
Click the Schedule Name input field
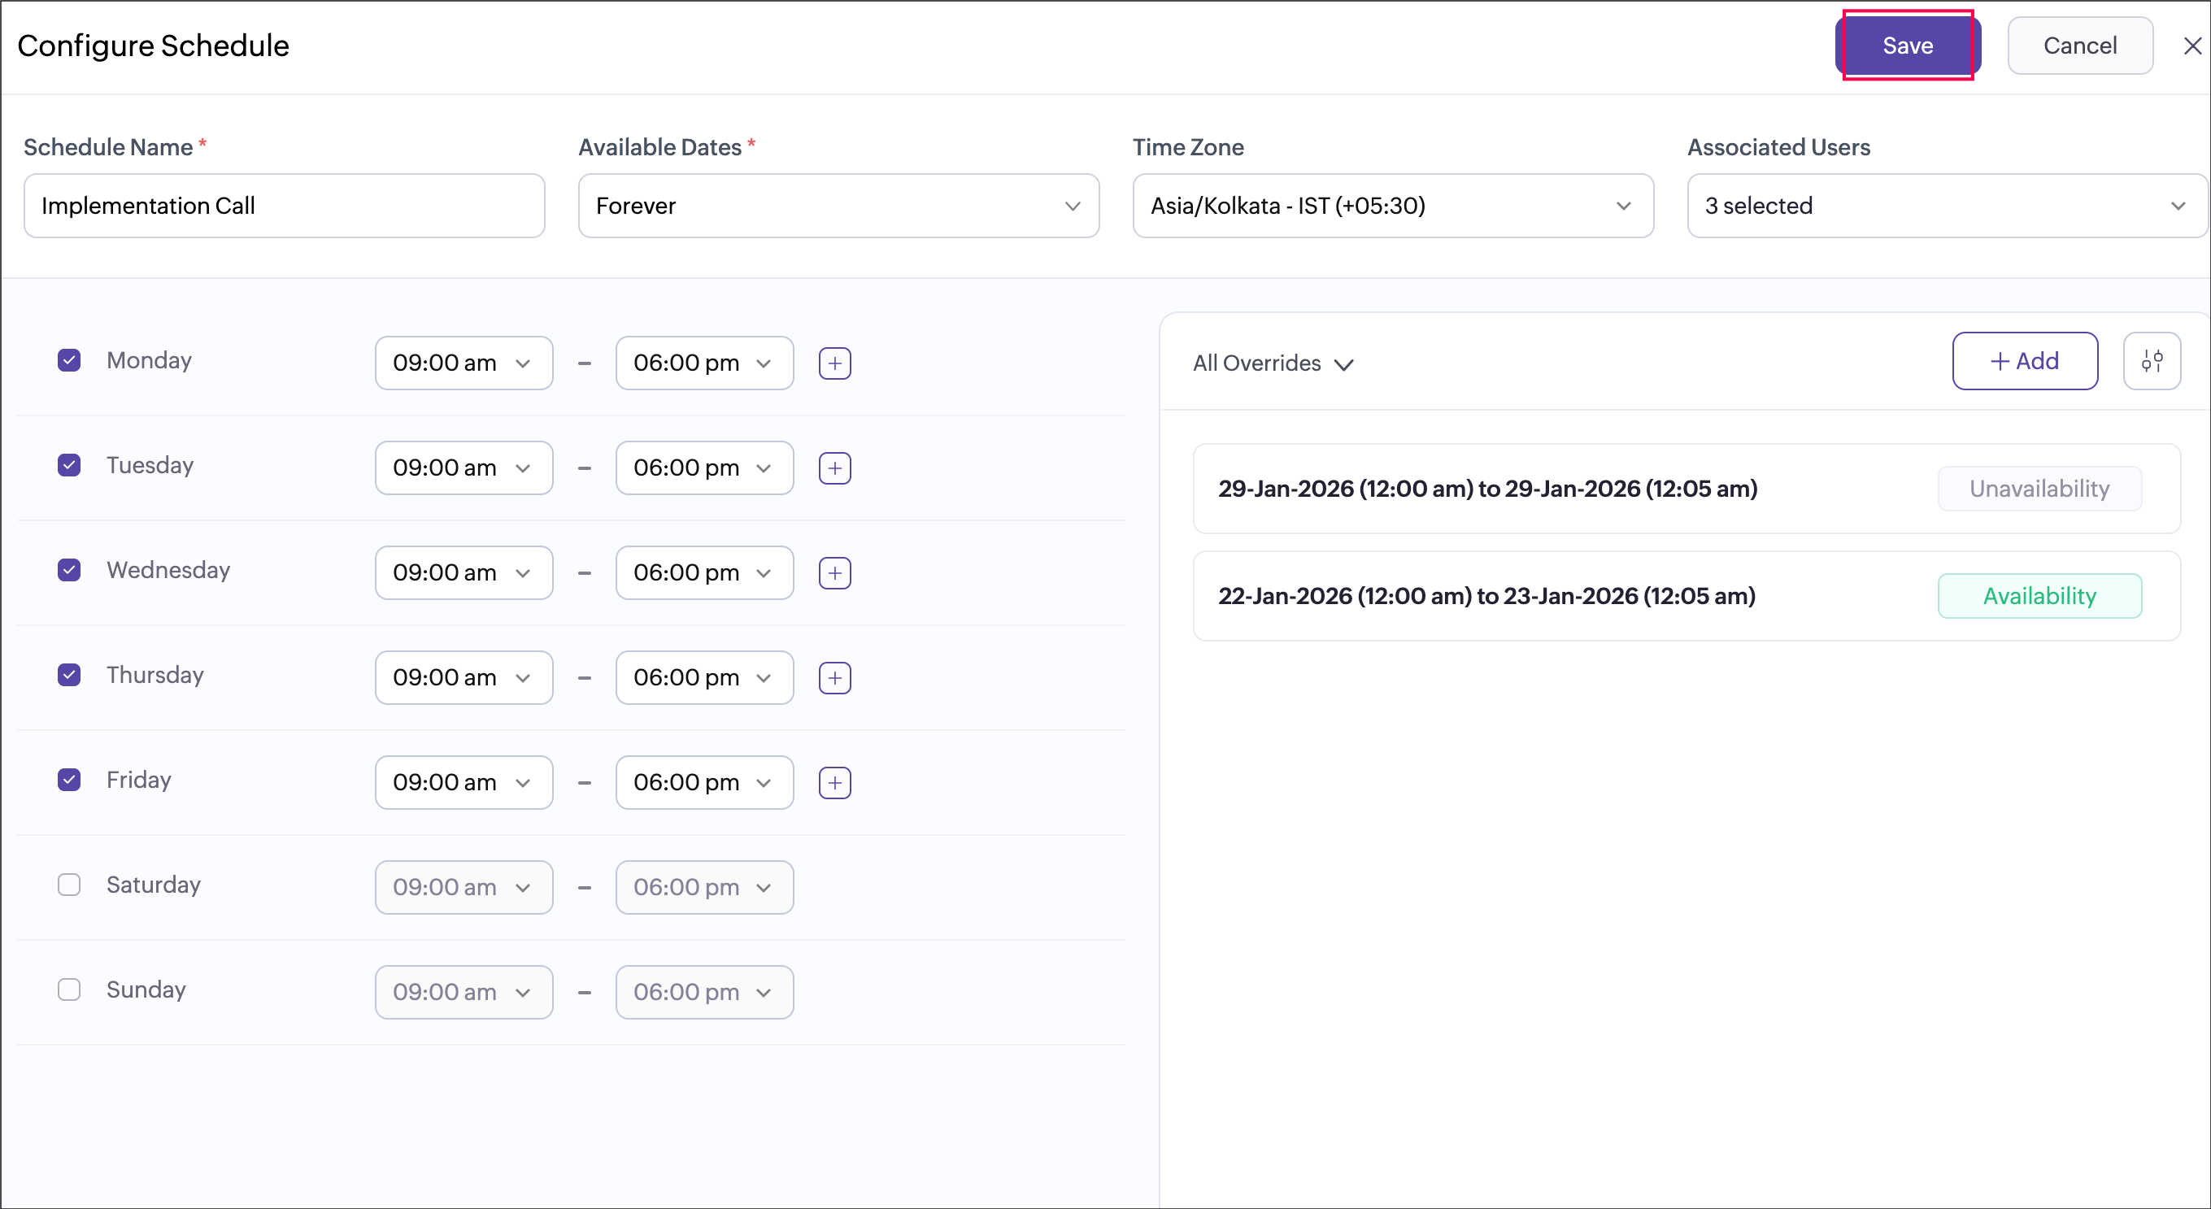284,206
